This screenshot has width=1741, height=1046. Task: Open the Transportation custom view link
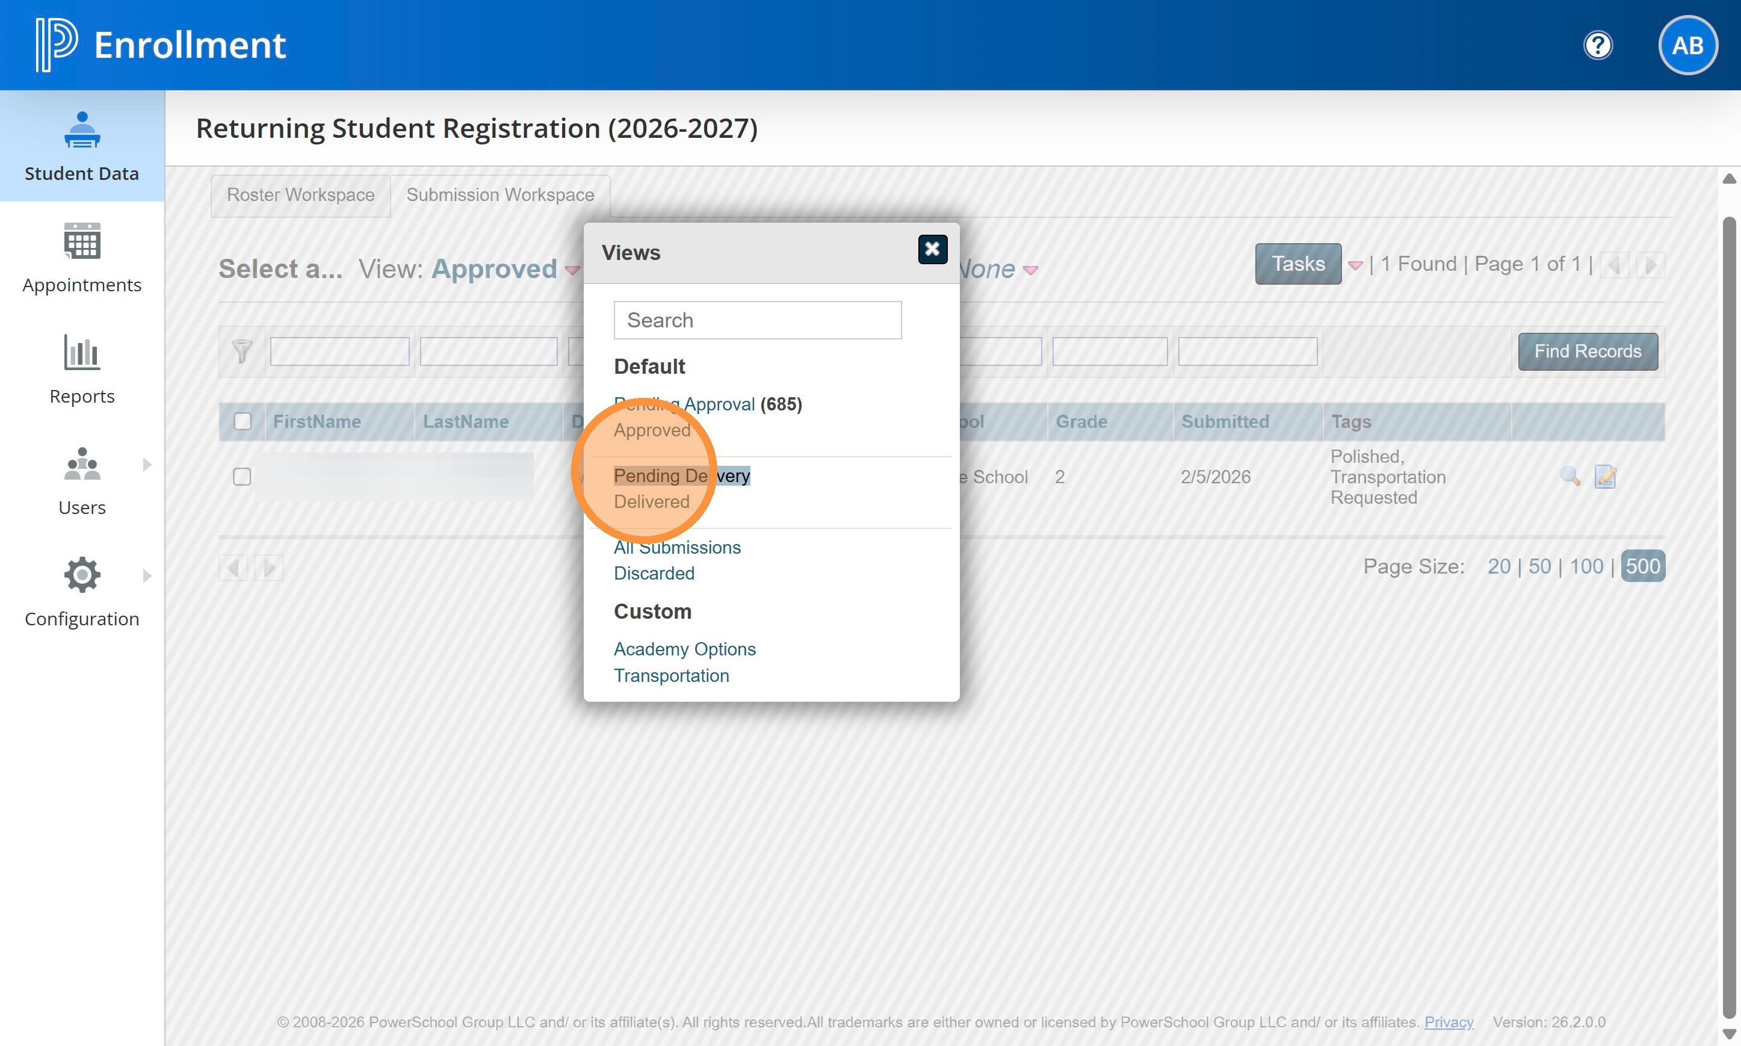(671, 675)
